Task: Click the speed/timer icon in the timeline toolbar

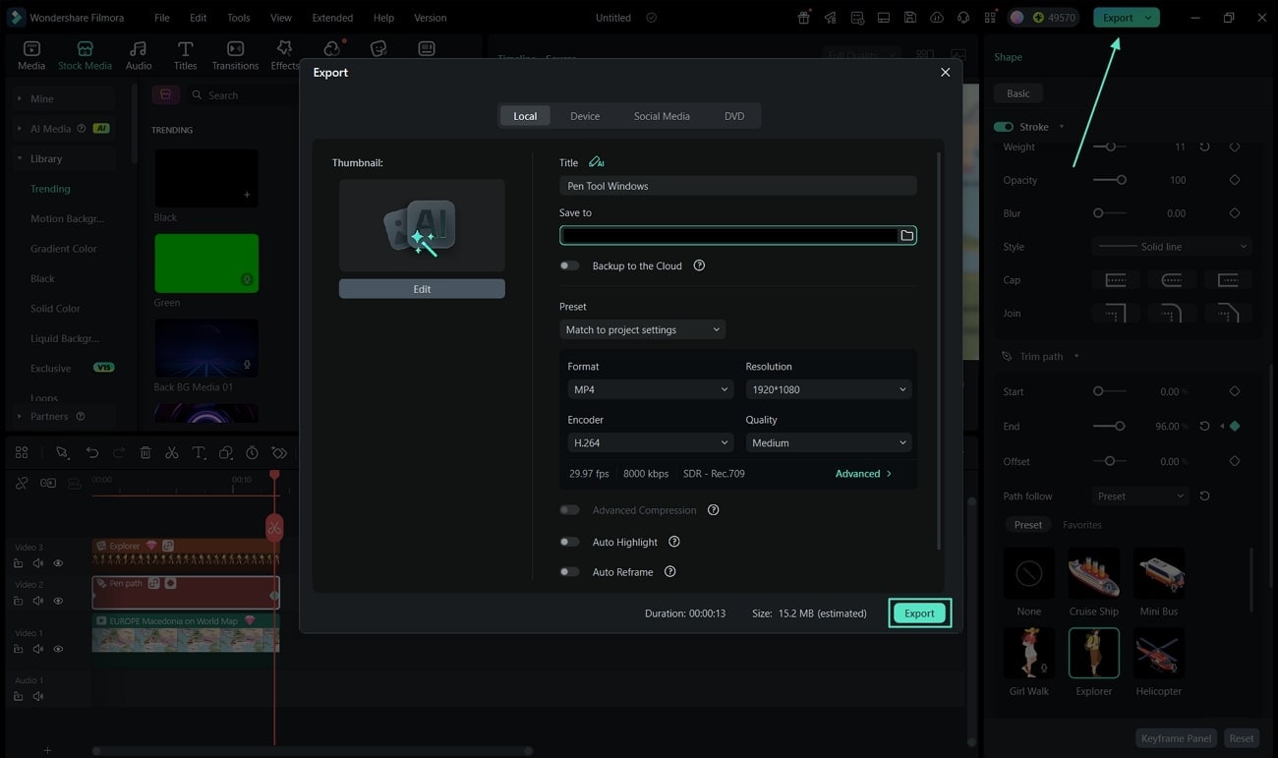Action: pos(252,452)
